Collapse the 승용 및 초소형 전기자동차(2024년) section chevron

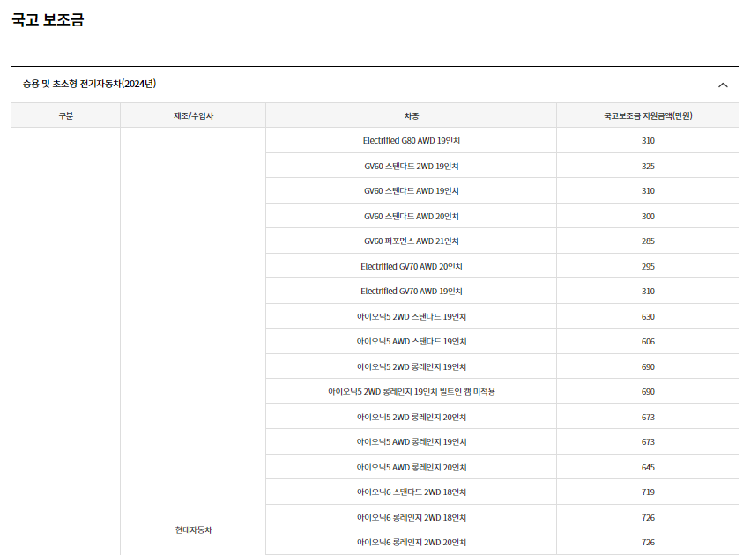723,85
